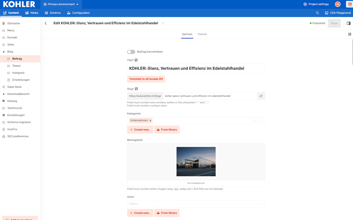Expand the Kategorien dropdown arrow

click(x=262, y=121)
